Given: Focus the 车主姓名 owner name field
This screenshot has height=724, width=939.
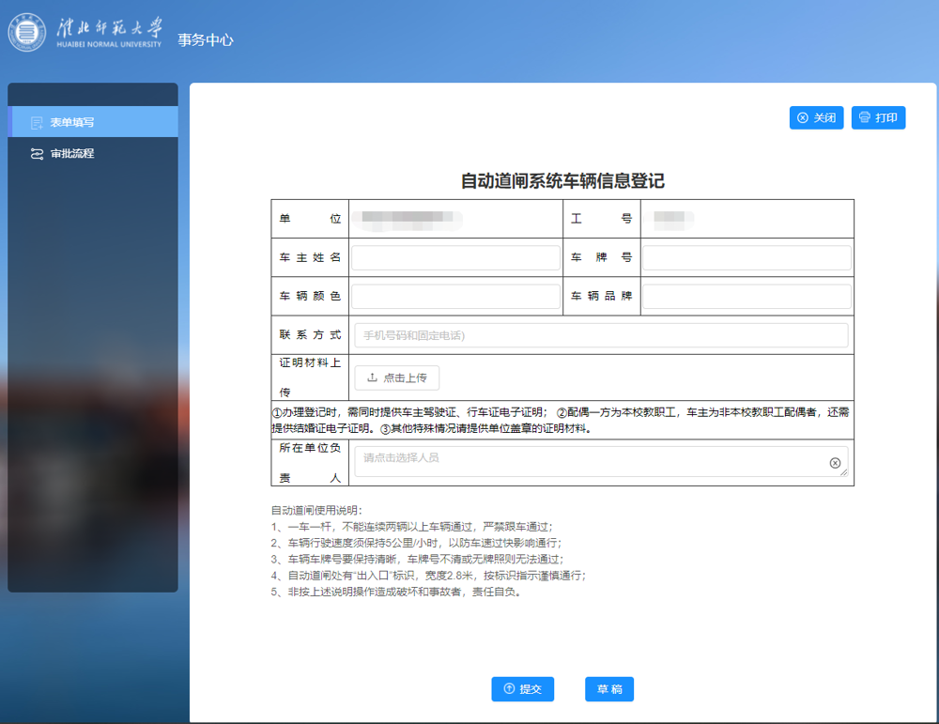Looking at the screenshot, I should point(455,256).
